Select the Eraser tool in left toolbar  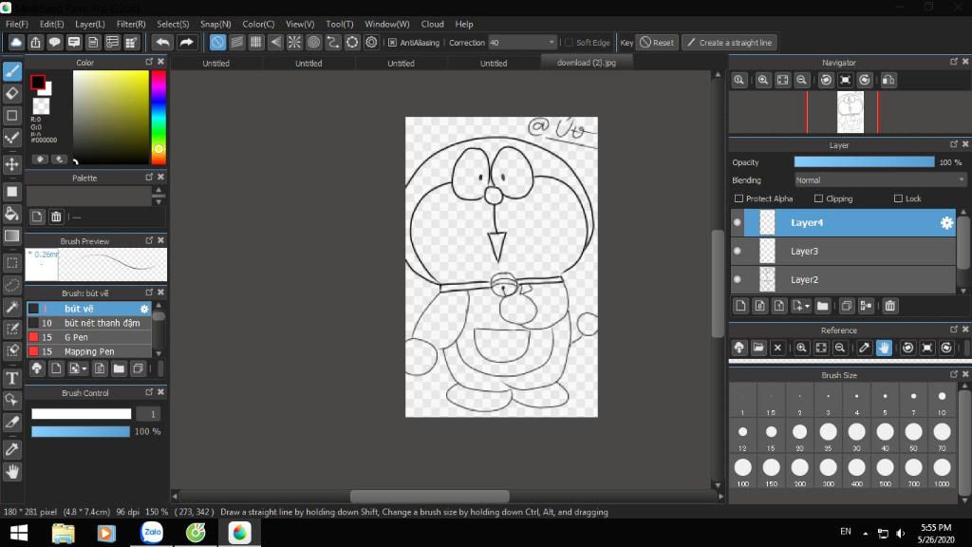[12, 93]
